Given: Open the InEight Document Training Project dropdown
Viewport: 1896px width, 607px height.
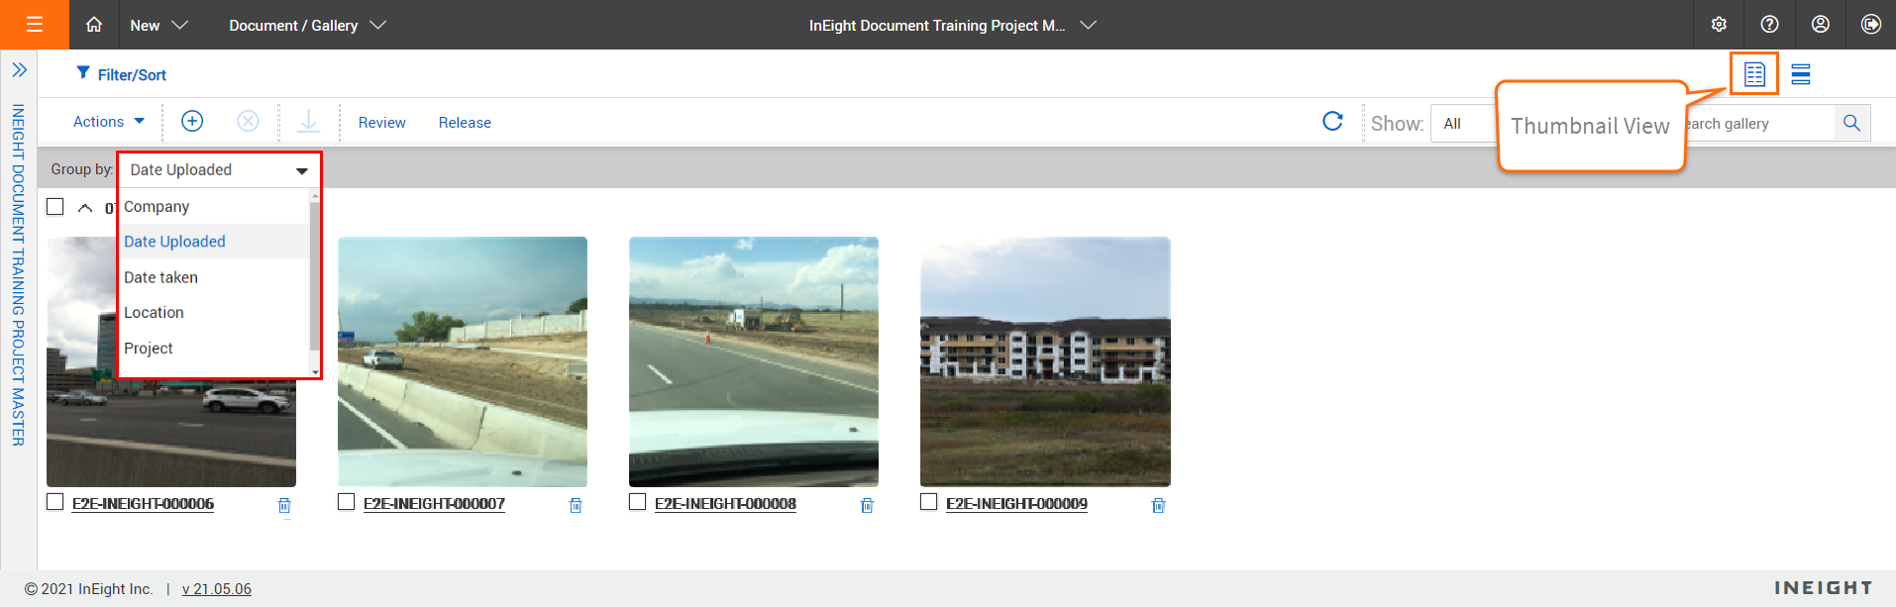Looking at the screenshot, I should [x=952, y=25].
